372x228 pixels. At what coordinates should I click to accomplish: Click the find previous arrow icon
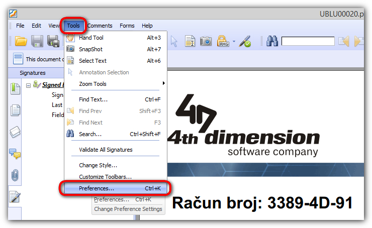coord(344,41)
